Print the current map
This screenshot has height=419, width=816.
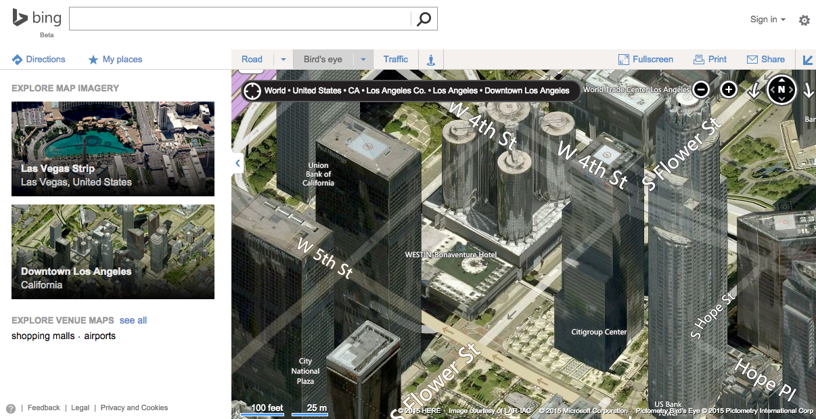point(710,60)
